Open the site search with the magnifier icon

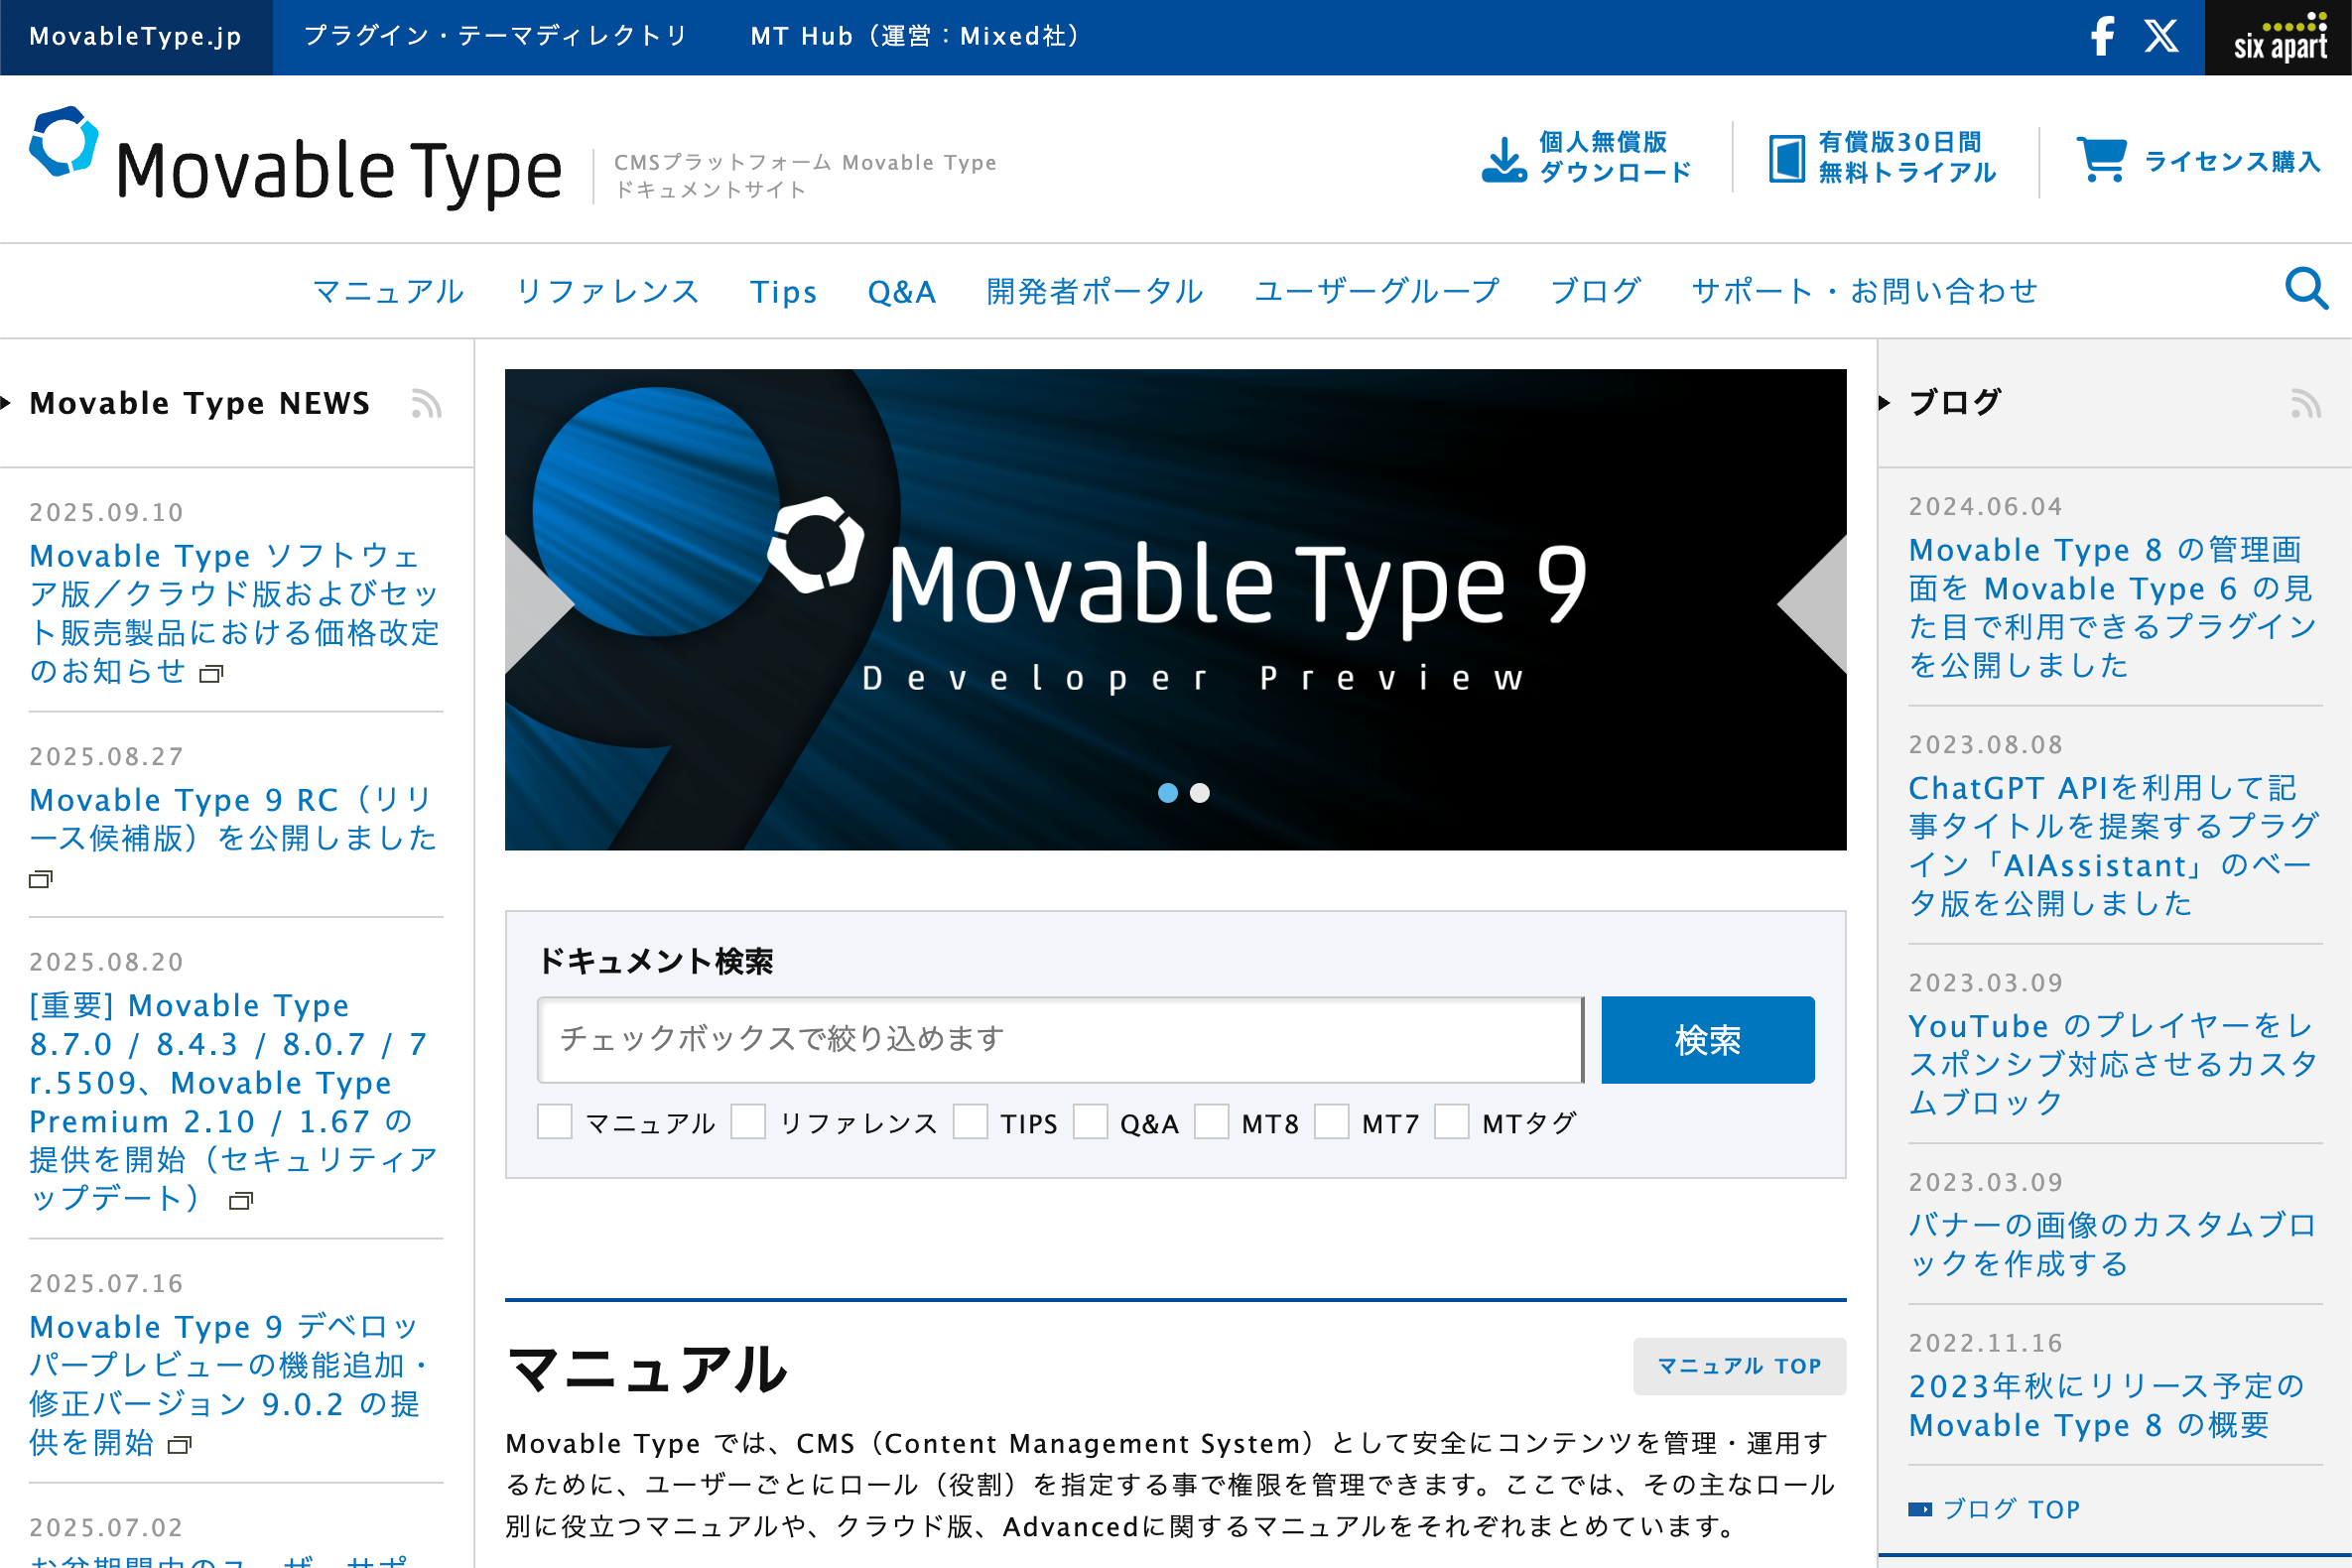click(x=2305, y=290)
